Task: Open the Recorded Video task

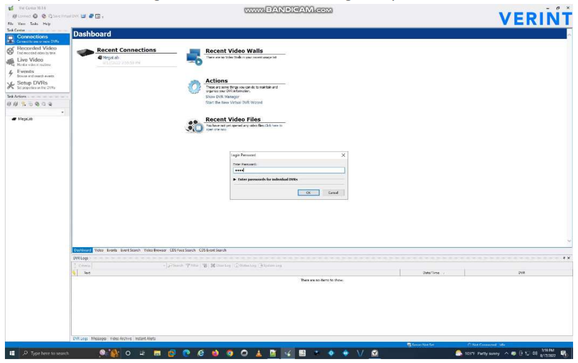Action: (37, 50)
